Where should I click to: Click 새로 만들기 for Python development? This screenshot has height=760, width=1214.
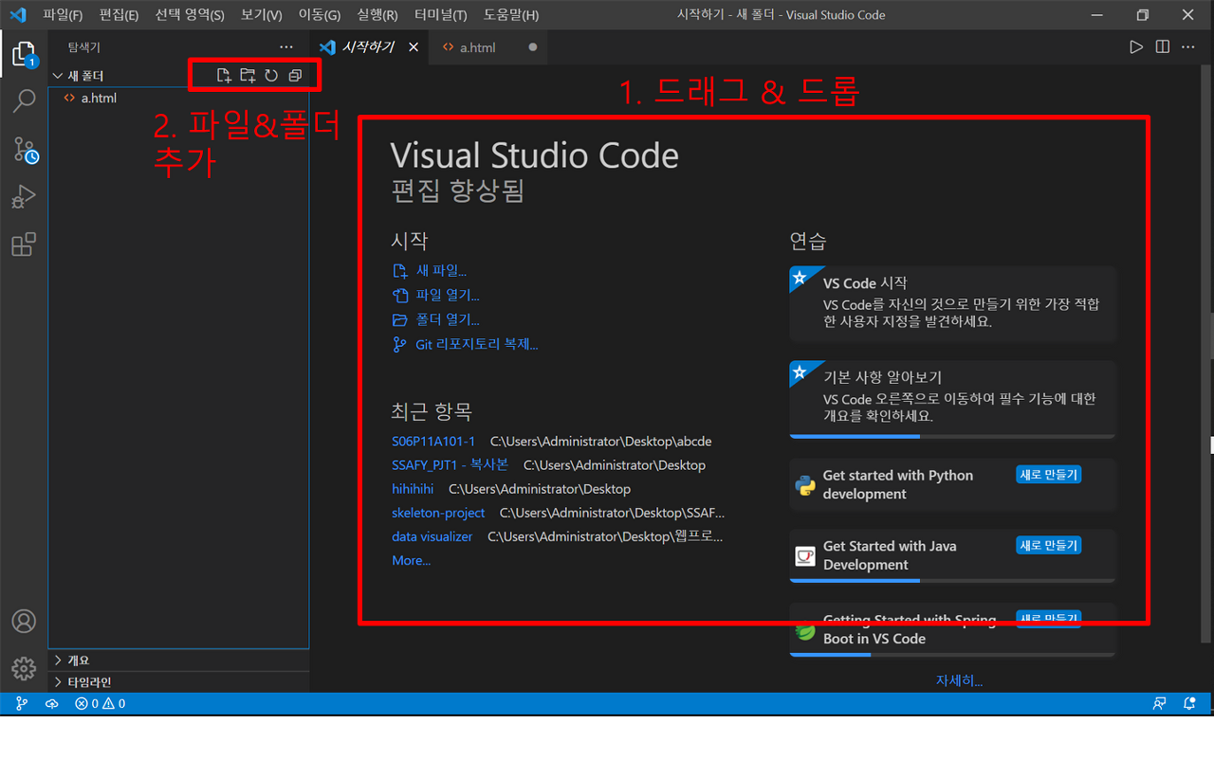(x=1048, y=474)
